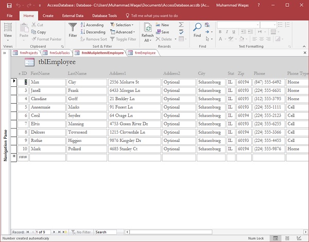The width and height of the screenshot is (309, 242).
Task: Switch to the External Data ribbon tab
Action: tap(73, 16)
